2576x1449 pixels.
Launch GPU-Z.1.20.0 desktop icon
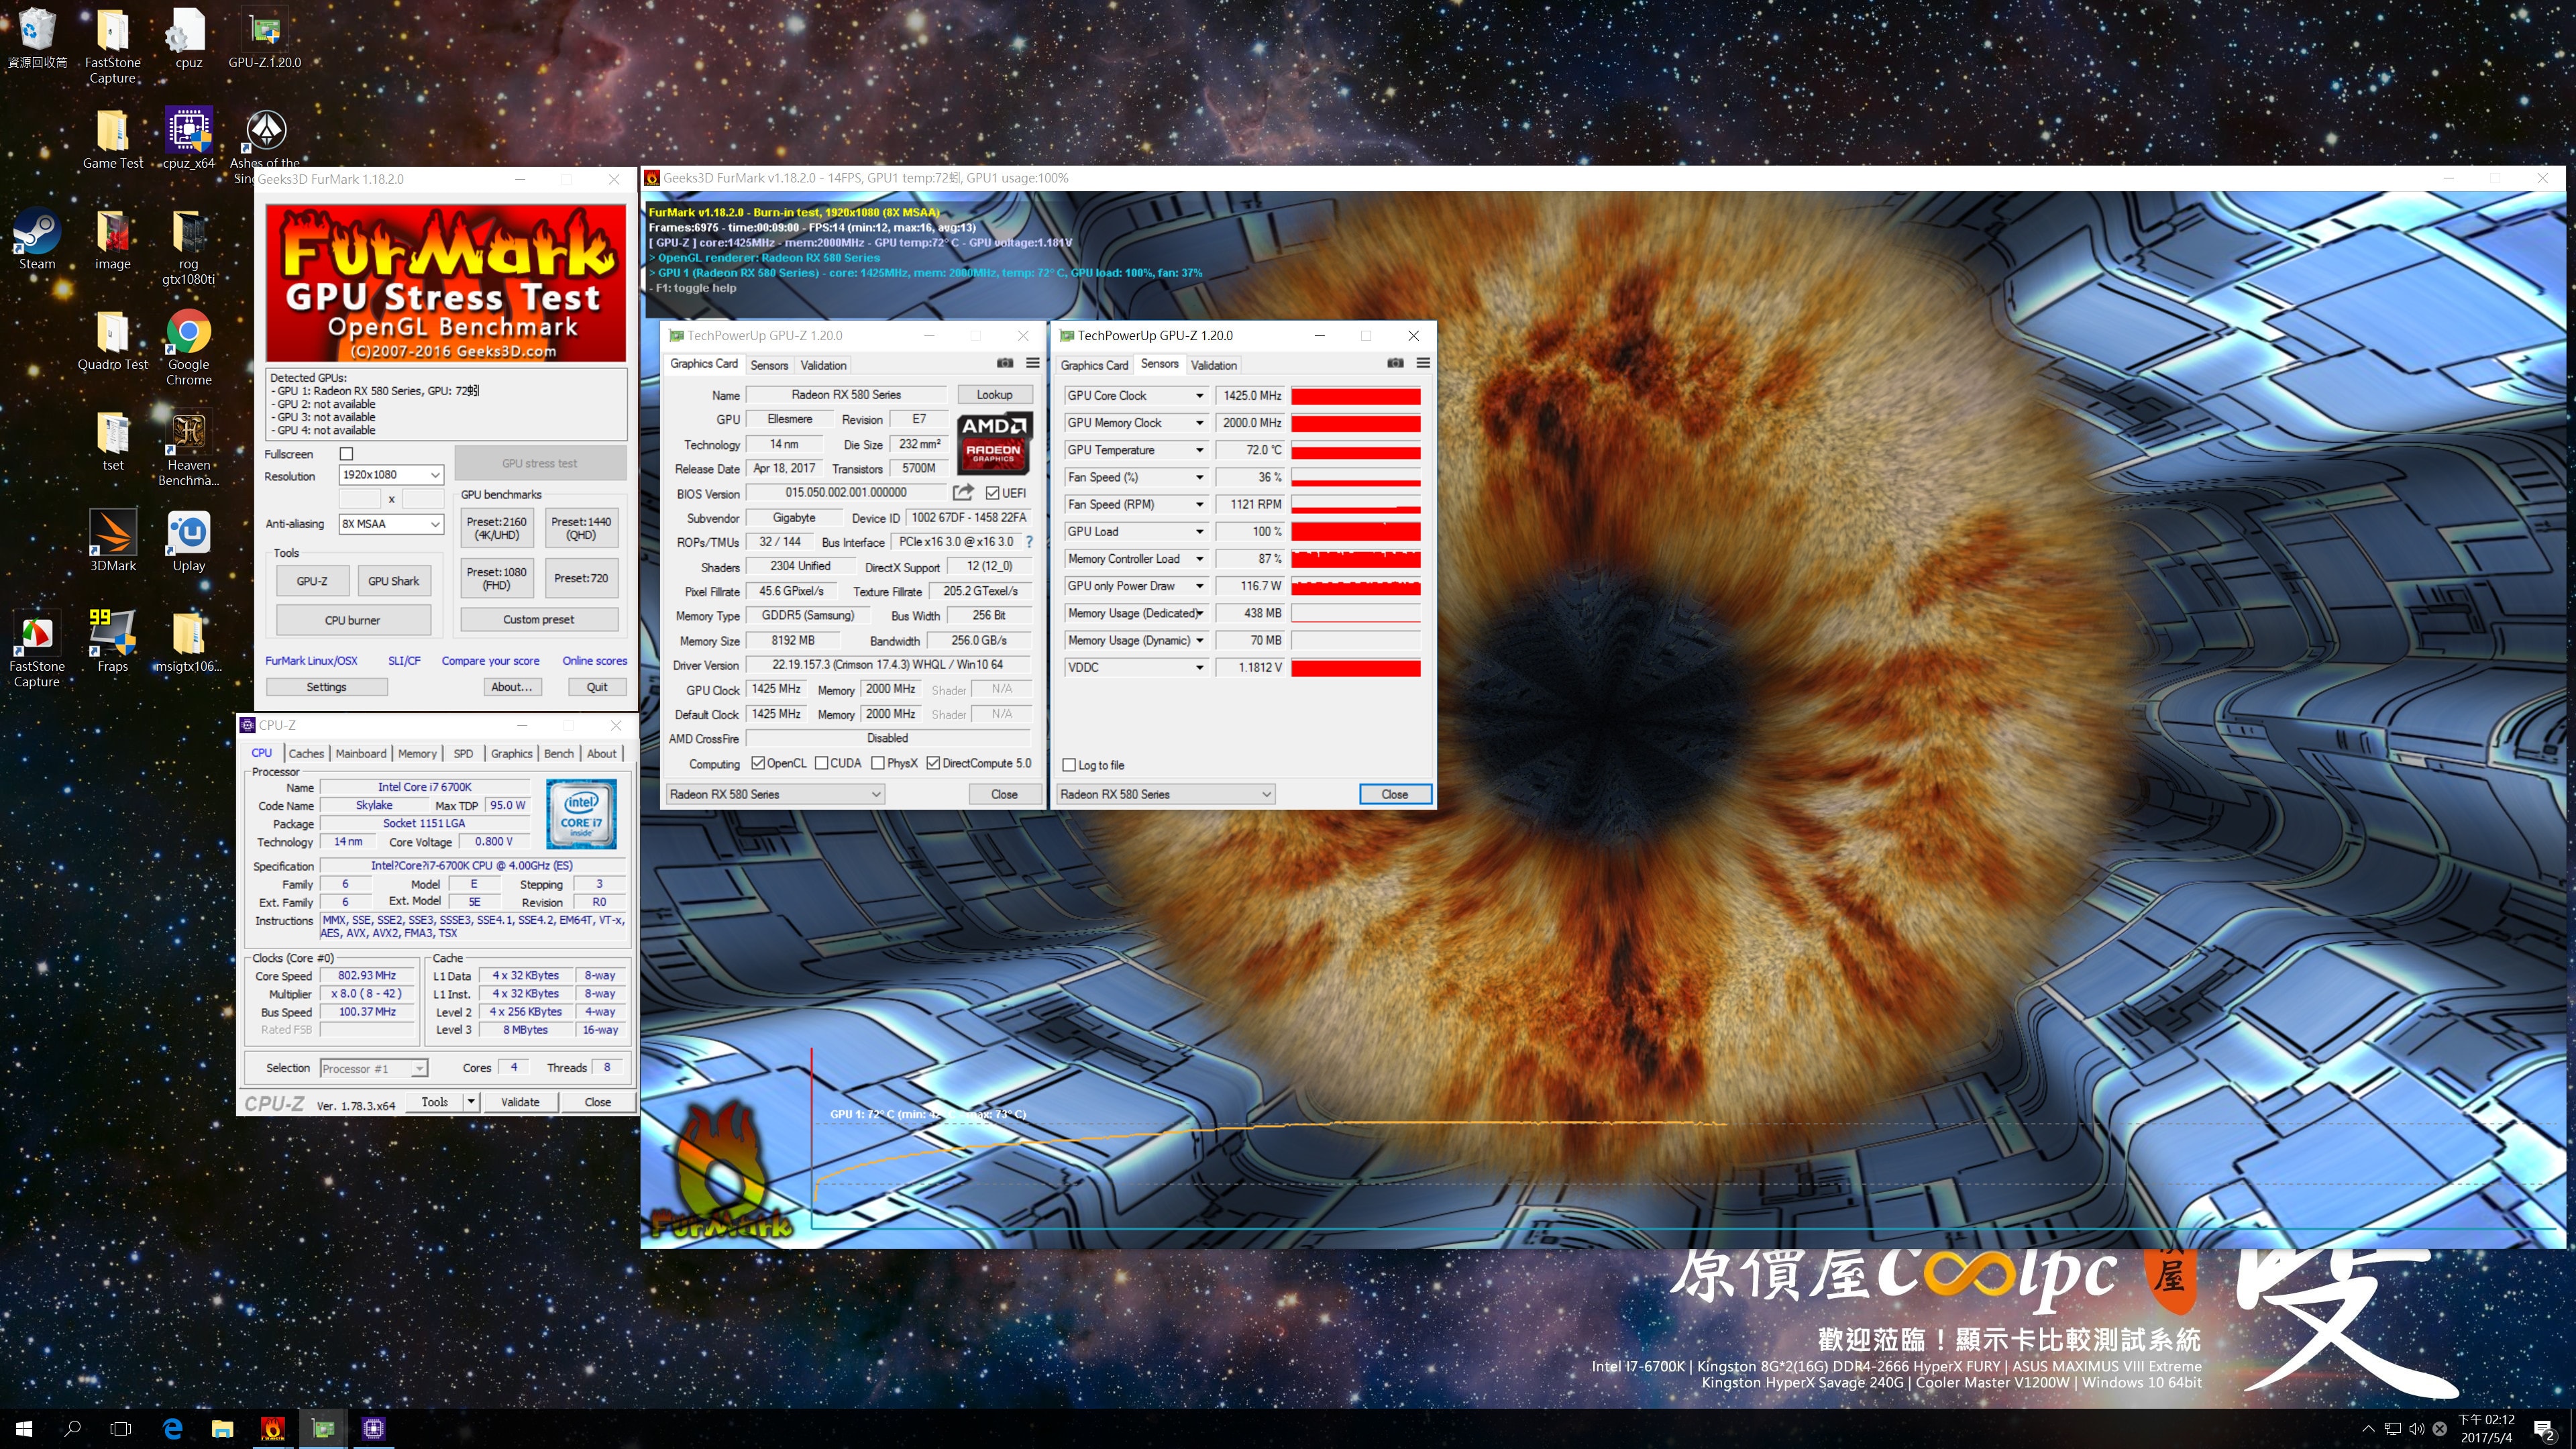click(x=265, y=38)
